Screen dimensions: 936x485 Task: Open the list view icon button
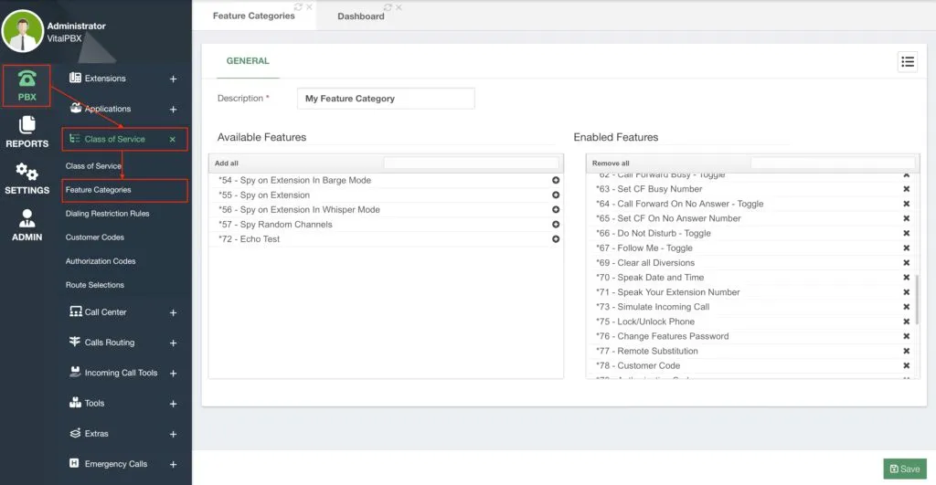908,61
